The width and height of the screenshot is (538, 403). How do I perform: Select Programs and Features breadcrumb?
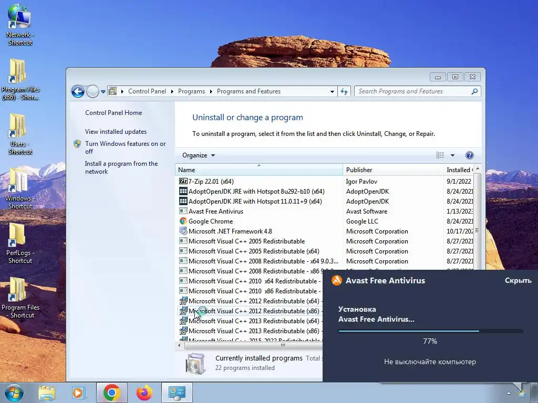[x=249, y=91]
